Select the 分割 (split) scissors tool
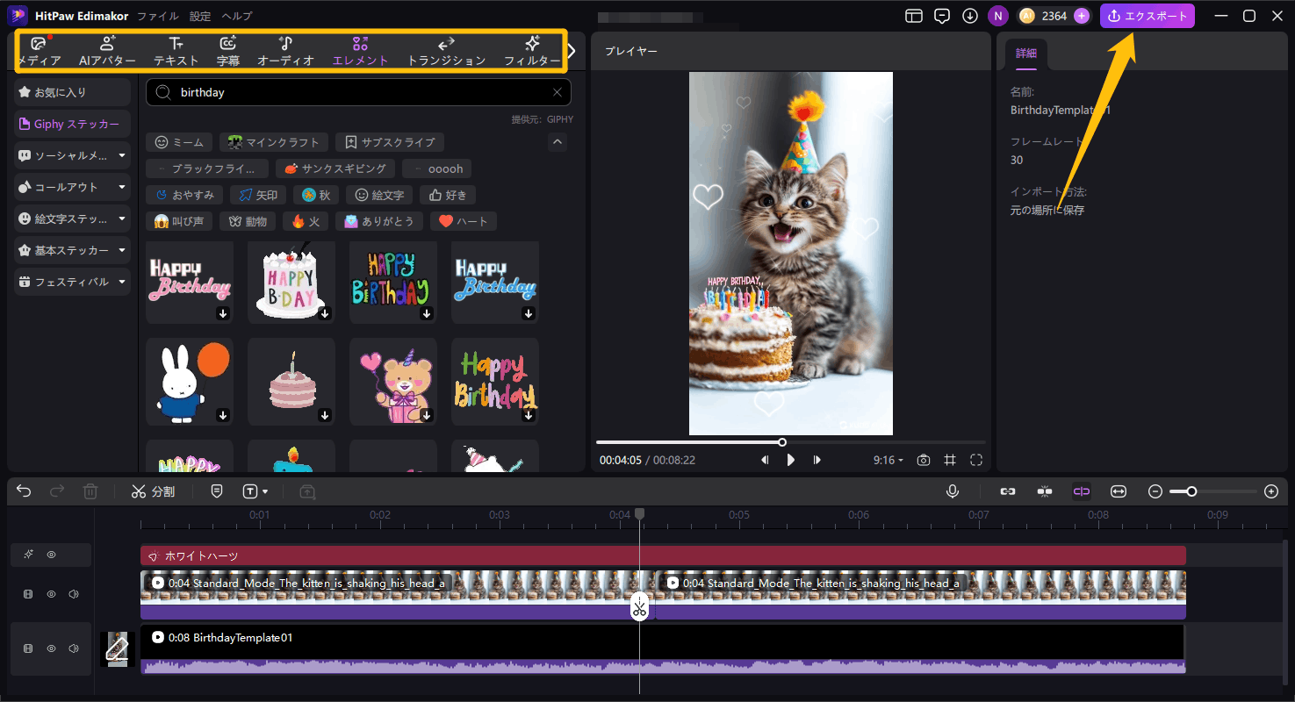1295x702 pixels. [154, 491]
